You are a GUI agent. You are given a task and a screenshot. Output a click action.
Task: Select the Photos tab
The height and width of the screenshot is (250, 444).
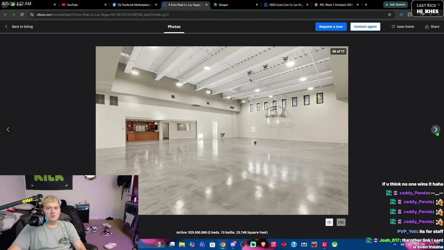[174, 26]
